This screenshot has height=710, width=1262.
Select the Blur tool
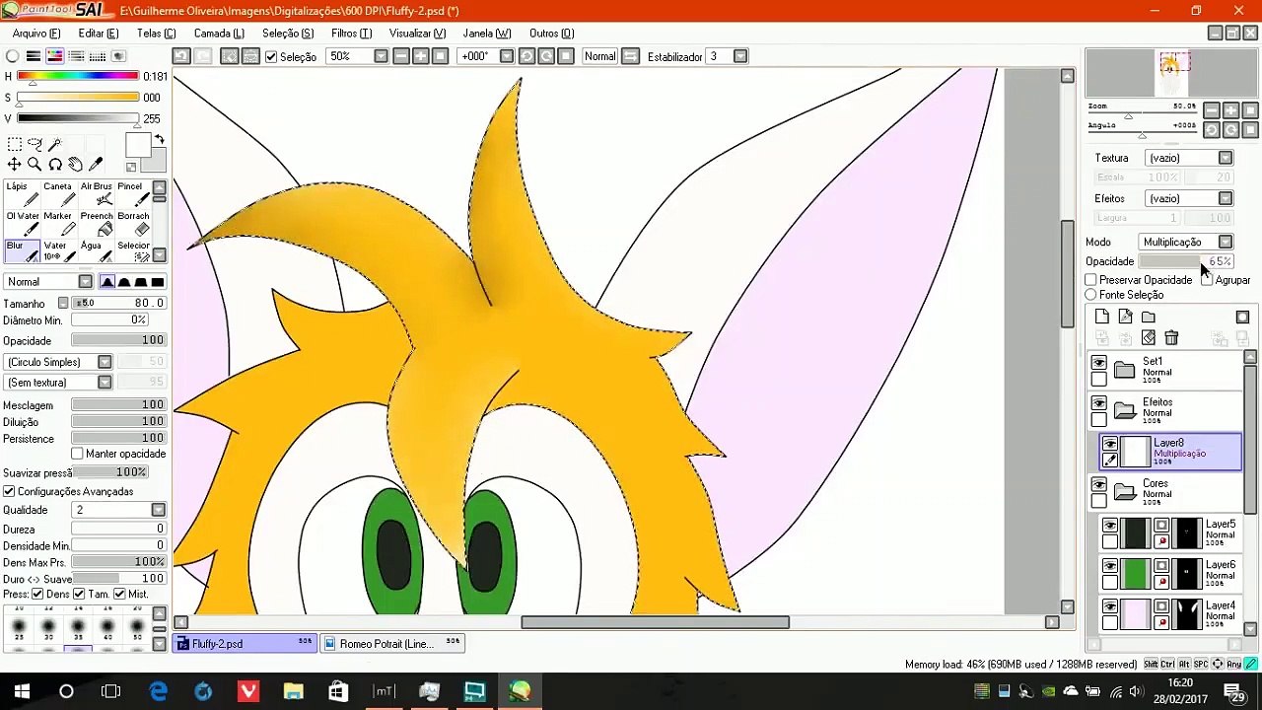(x=23, y=252)
